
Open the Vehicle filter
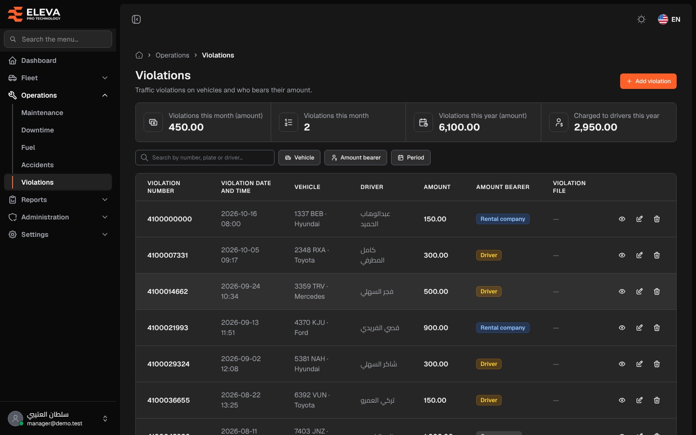299,158
